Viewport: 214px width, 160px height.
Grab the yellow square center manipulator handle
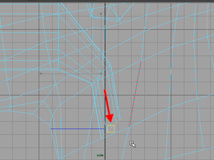tap(111, 129)
